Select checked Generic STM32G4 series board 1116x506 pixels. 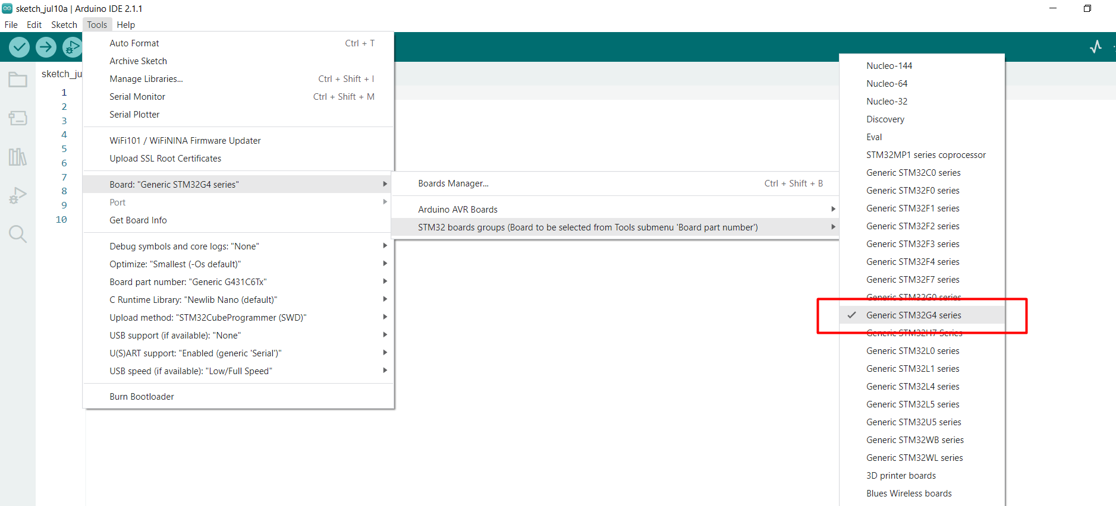[913, 315]
